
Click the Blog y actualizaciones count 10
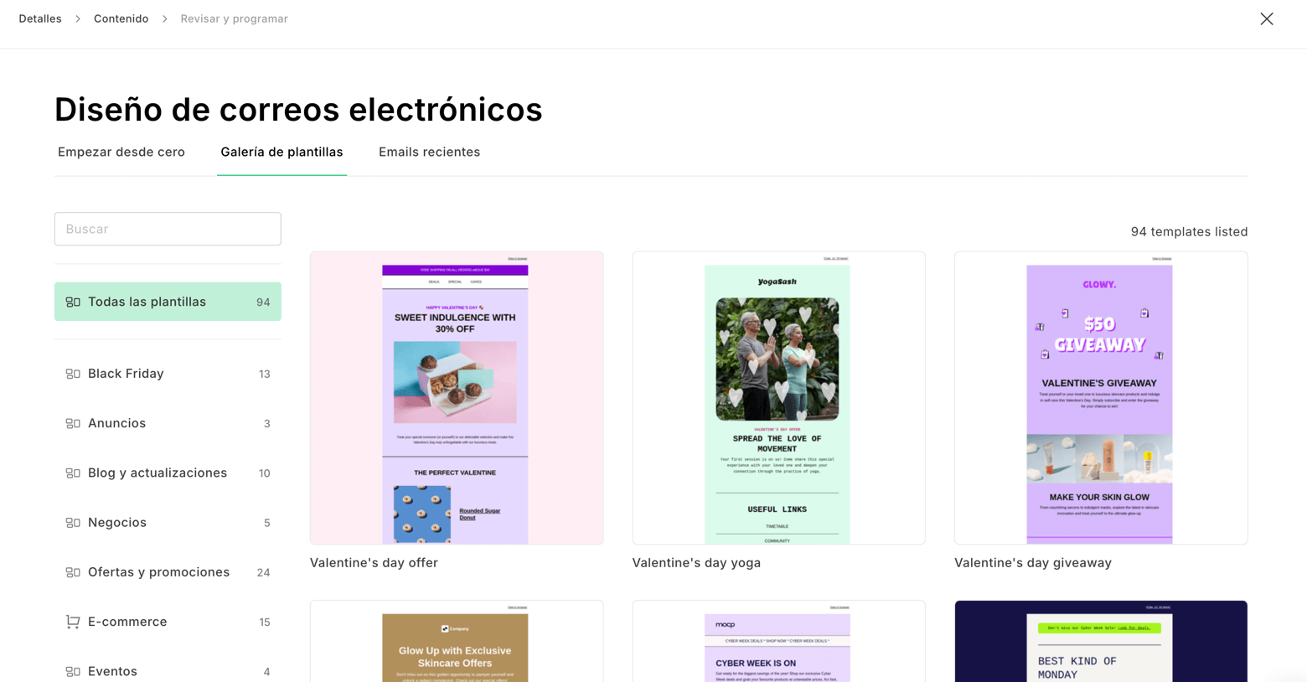(x=264, y=473)
